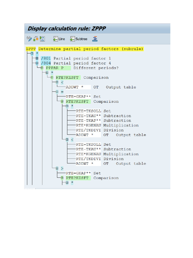Viewport: 193px width, 258px height.
Task: Collapse the top-level * node under ZPPP
Action: (x=32, y=53)
